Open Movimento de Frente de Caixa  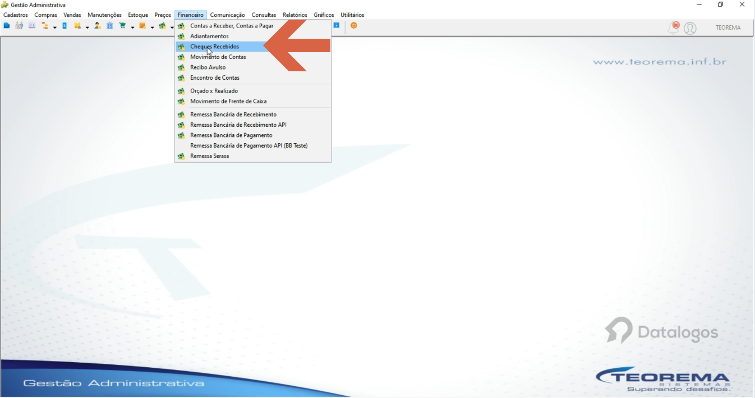(x=253, y=102)
